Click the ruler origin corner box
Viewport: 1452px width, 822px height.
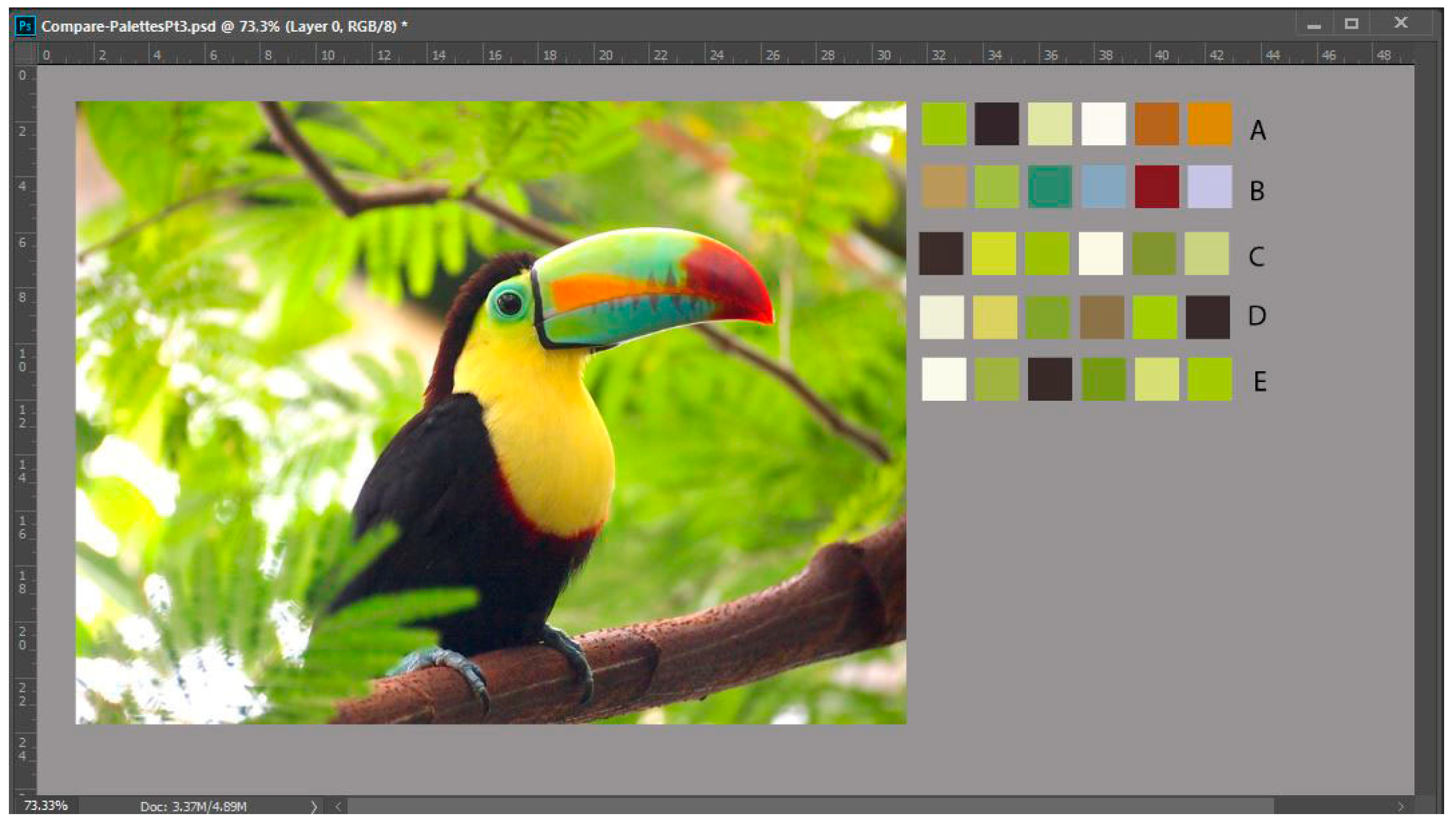pos(24,55)
